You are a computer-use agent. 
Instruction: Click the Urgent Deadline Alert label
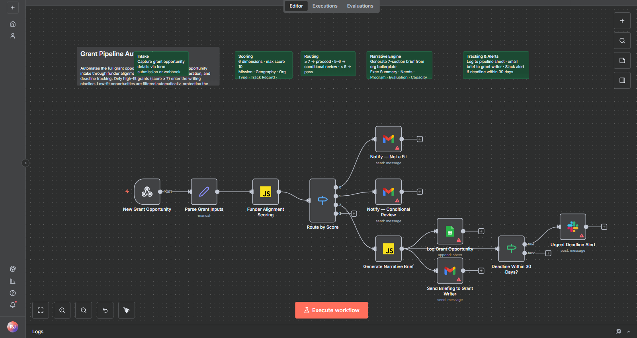573,245
